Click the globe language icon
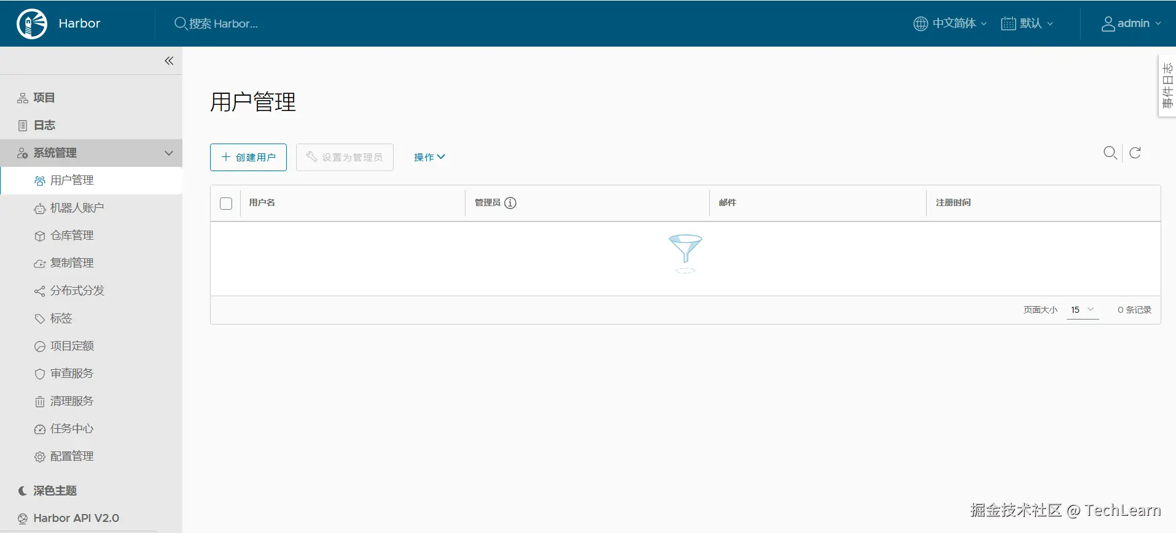This screenshot has height=533, width=1176. (921, 23)
